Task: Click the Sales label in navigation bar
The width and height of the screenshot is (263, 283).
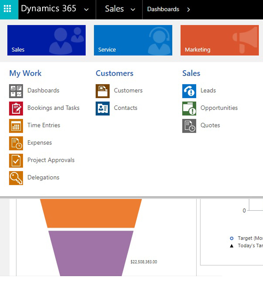Action: (115, 8)
